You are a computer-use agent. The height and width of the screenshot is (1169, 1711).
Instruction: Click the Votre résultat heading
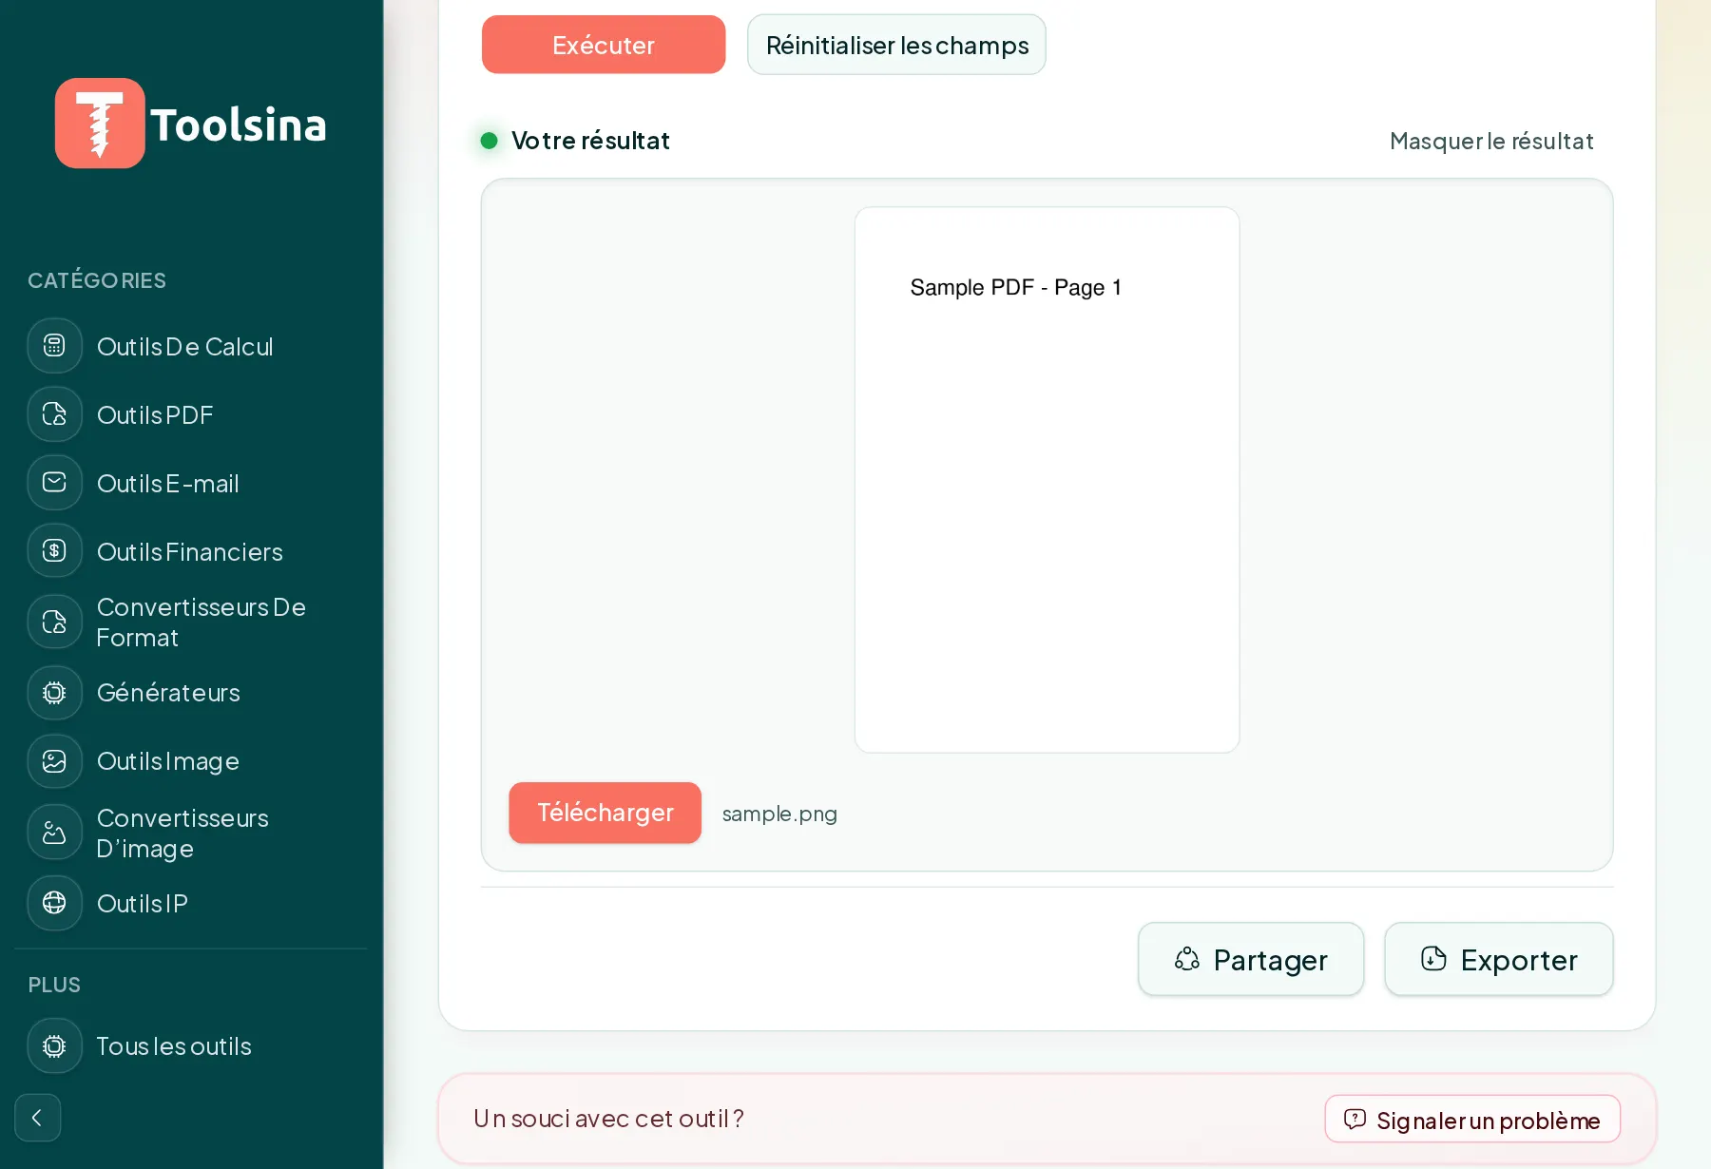coord(590,141)
